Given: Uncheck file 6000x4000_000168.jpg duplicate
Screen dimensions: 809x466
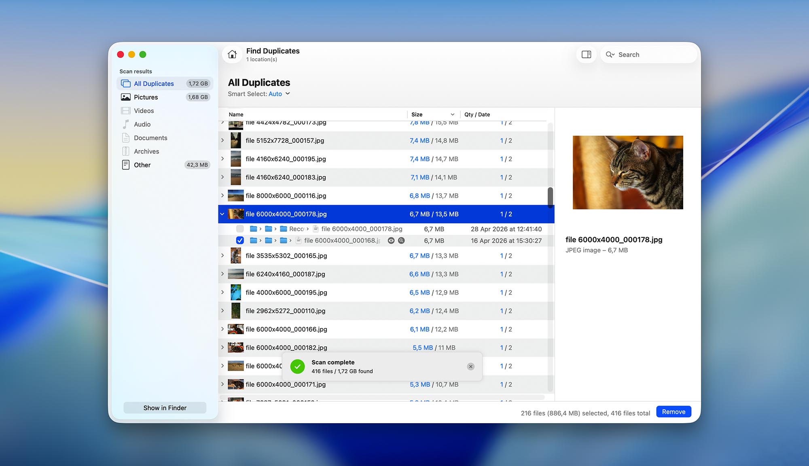Looking at the screenshot, I should [x=240, y=240].
